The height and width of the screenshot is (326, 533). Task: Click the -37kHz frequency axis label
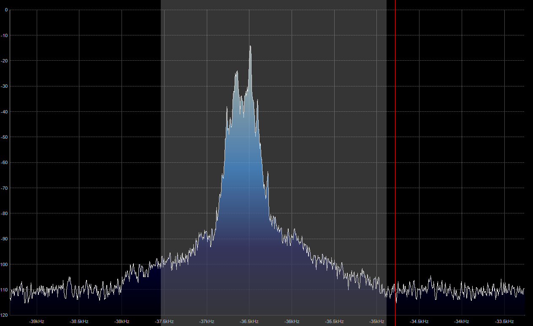[x=207, y=322]
